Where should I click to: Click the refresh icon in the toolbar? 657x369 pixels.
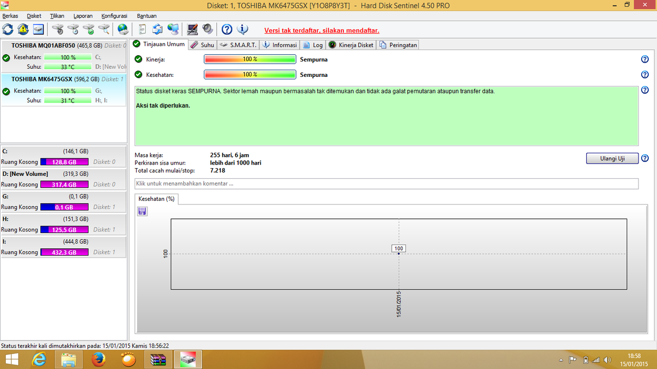(8, 29)
